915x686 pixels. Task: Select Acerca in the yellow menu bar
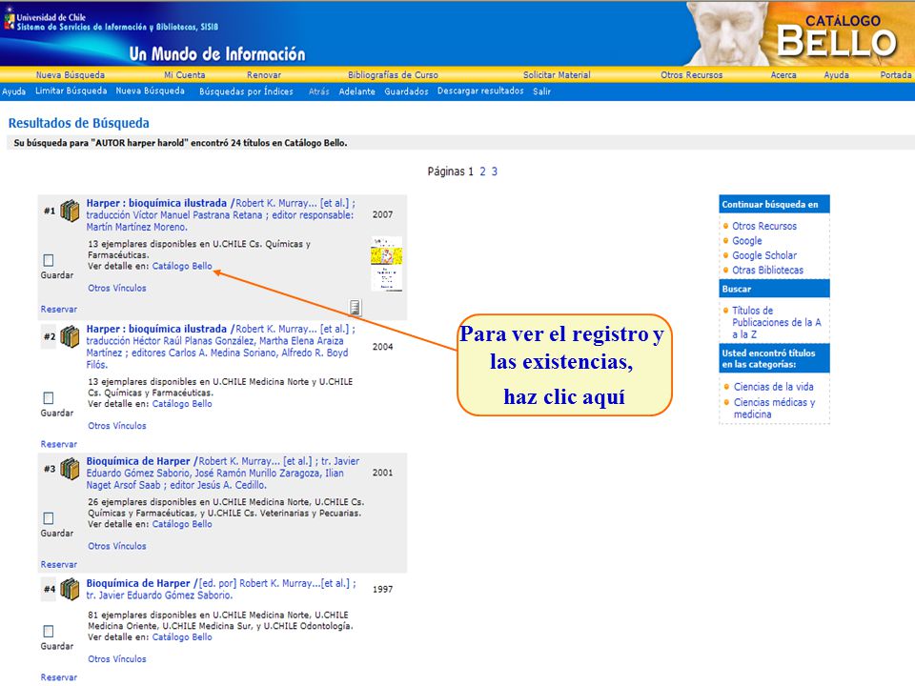coord(783,74)
